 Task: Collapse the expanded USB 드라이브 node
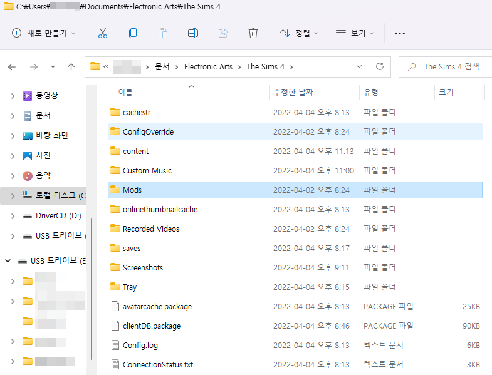click(8, 261)
